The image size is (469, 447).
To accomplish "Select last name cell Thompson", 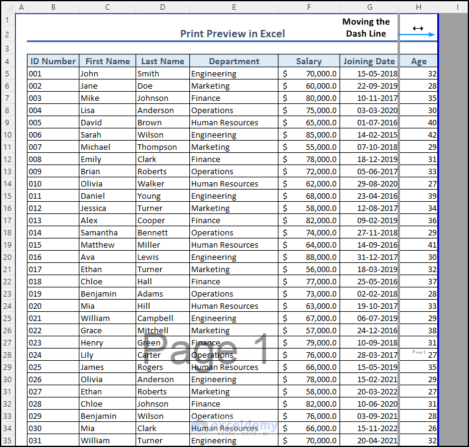I will (x=162, y=147).
